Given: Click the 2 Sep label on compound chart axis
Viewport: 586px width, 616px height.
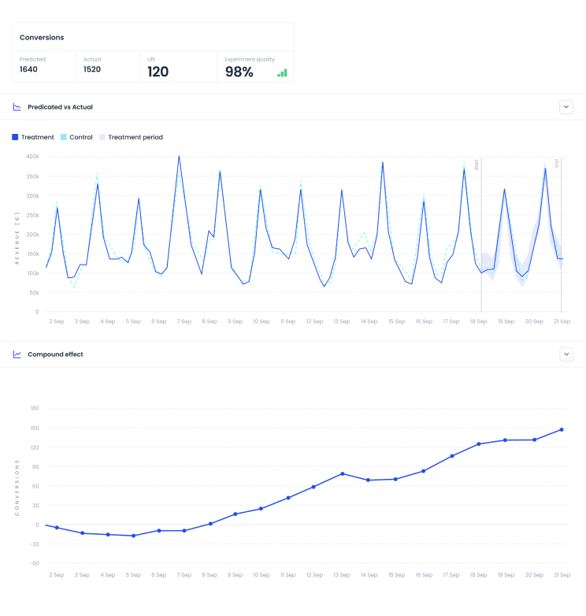Looking at the screenshot, I should pyautogui.click(x=57, y=575).
